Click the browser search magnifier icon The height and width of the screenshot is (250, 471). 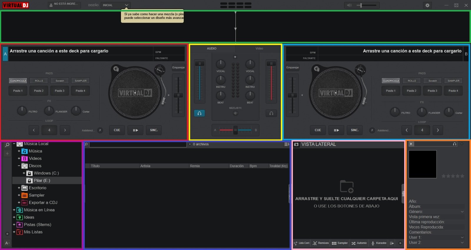click(x=7, y=145)
